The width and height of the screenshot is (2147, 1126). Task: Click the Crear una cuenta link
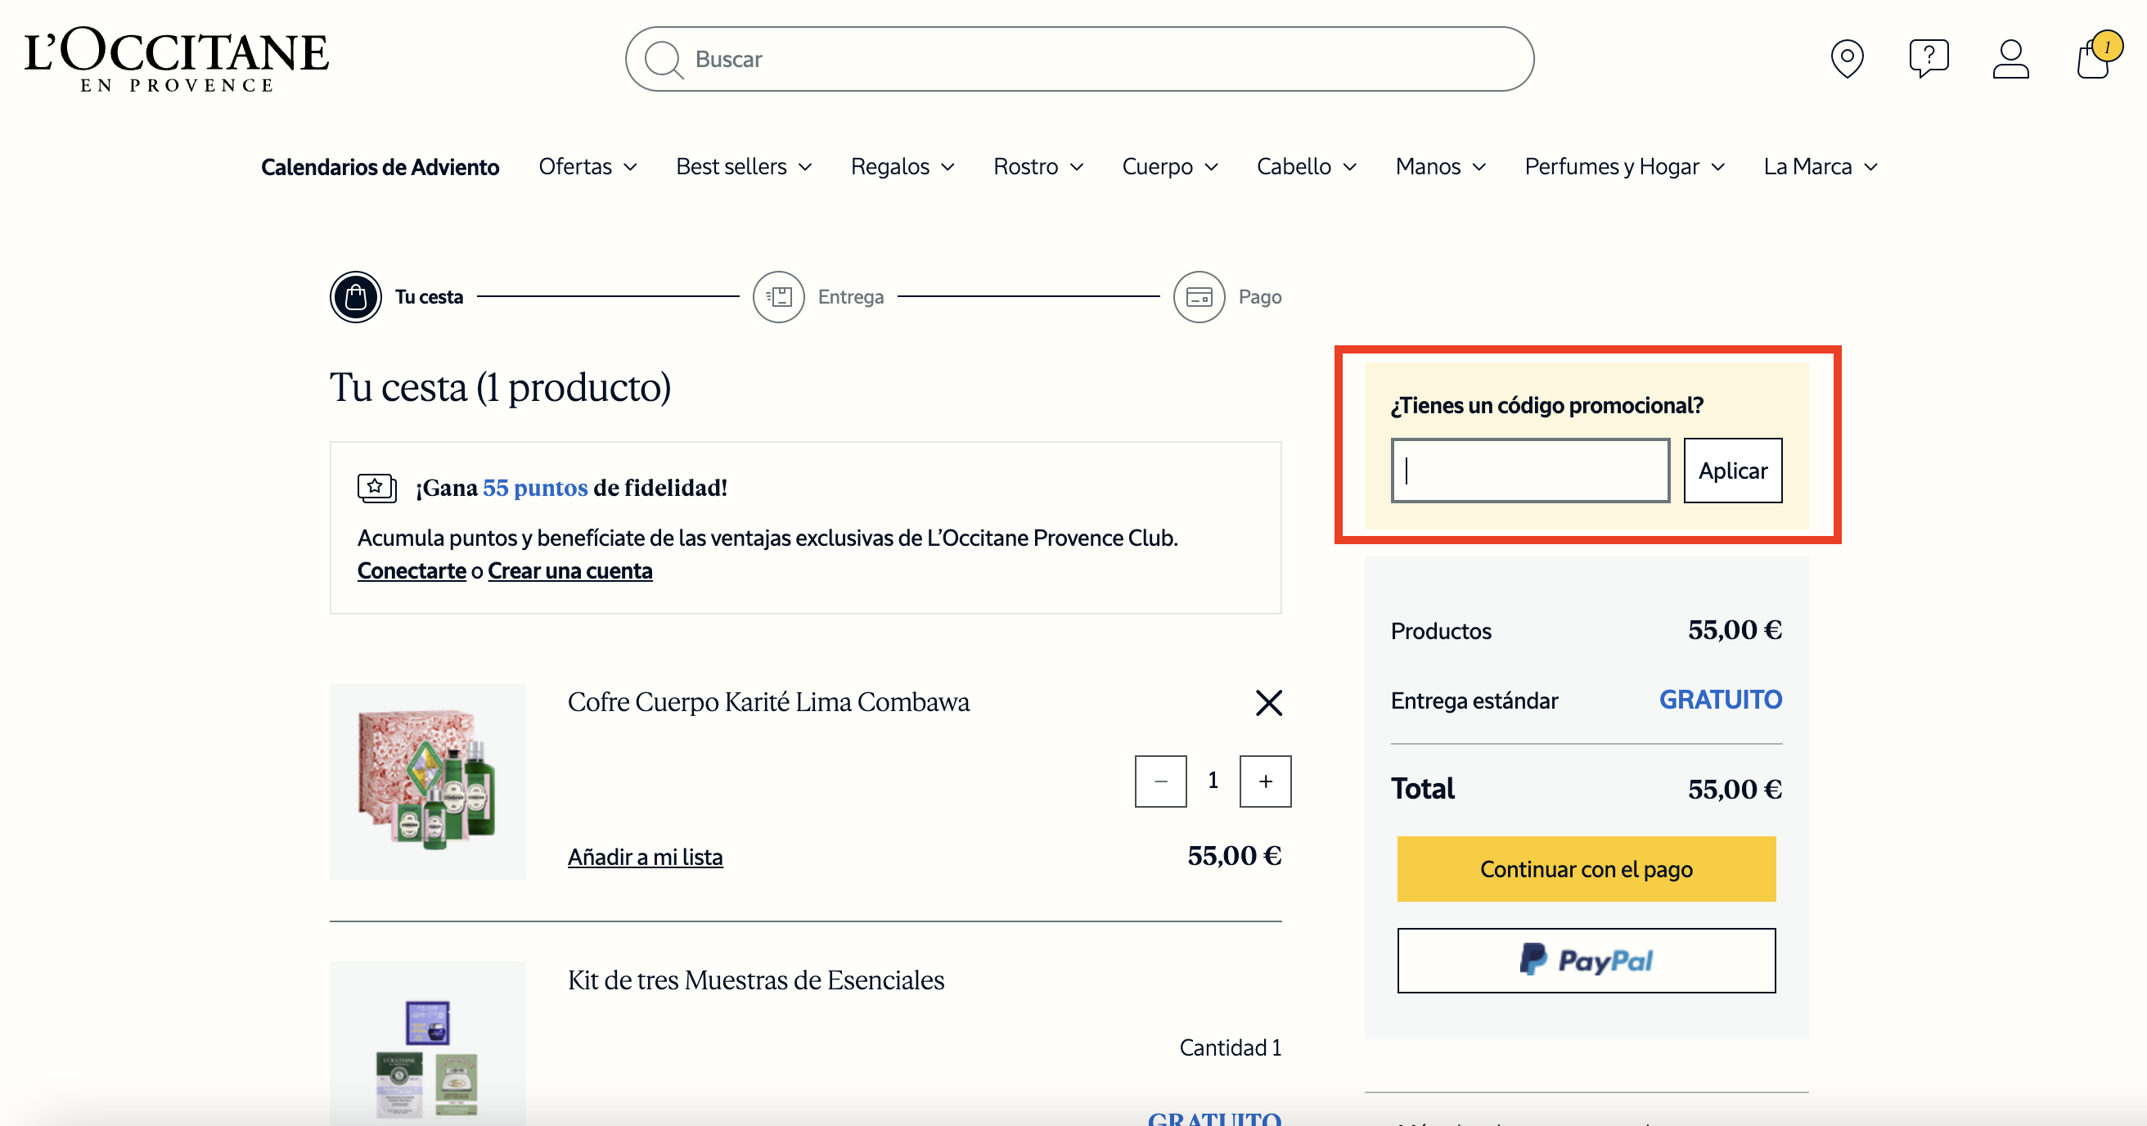click(570, 571)
